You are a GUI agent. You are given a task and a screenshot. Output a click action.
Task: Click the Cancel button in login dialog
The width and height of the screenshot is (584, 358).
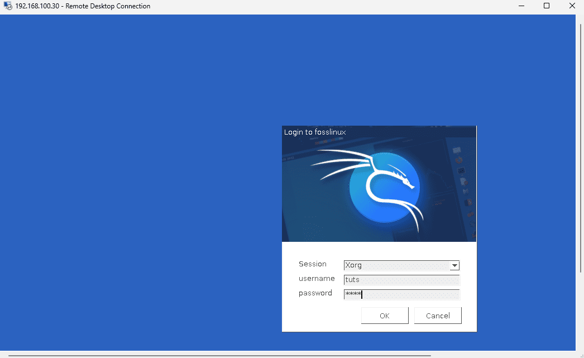click(x=438, y=316)
